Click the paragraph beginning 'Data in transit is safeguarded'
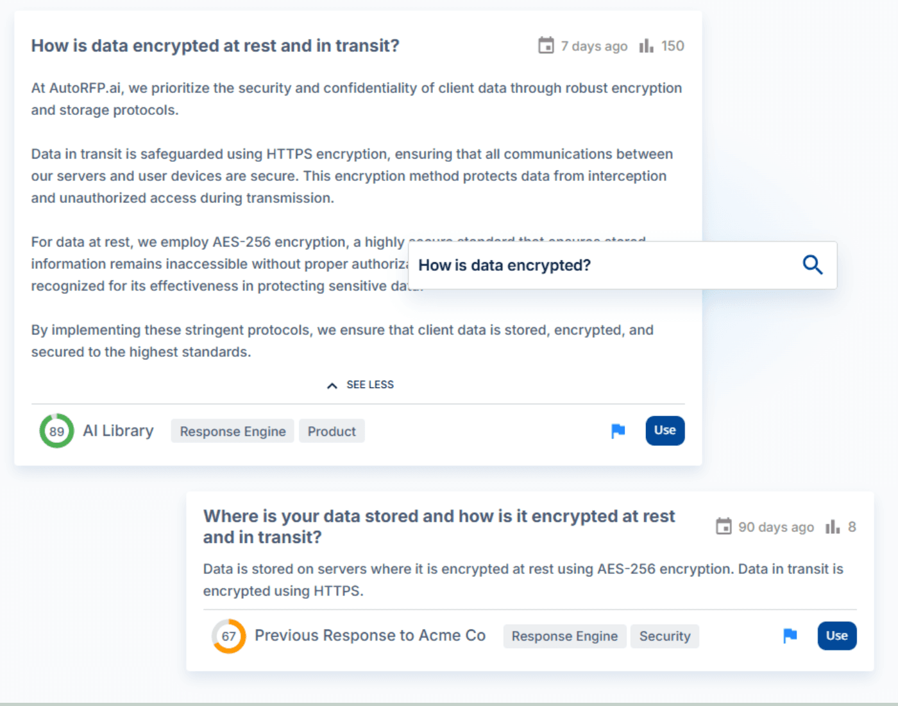Image resolution: width=898 pixels, height=706 pixels. click(352, 176)
